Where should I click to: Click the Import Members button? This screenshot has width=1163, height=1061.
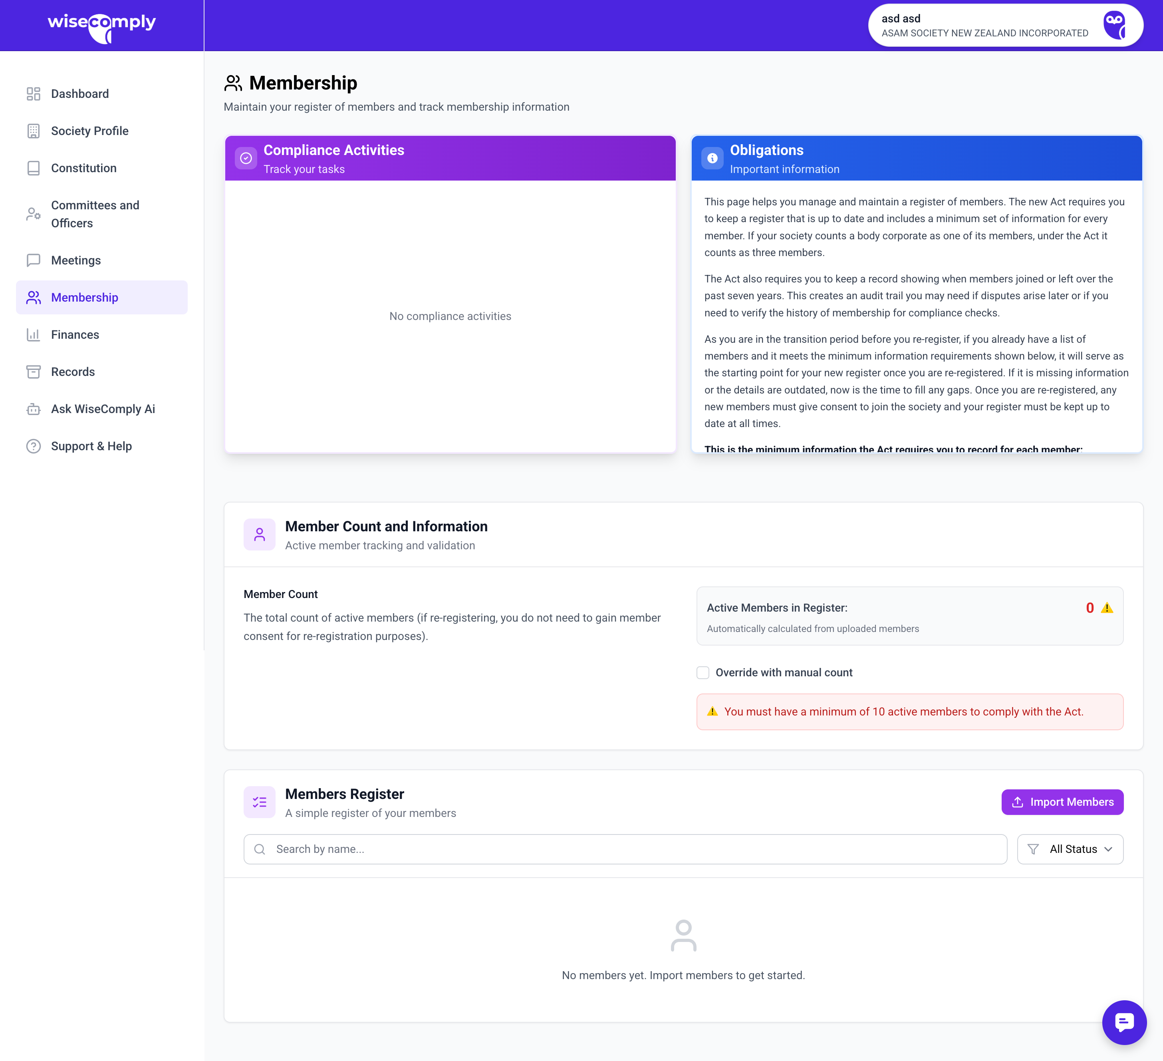pyautogui.click(x=1062, y=802)
